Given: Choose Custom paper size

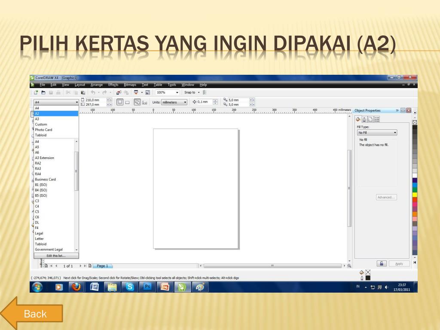Looking at the screenshot, I should point(56,124).
